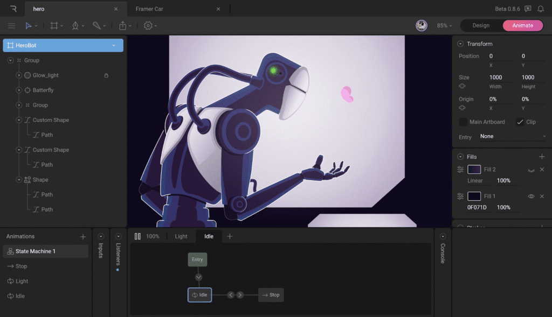The height and width of the screenshot is (317, 552).
Task: Select the Pen tool
Action: 75,25
